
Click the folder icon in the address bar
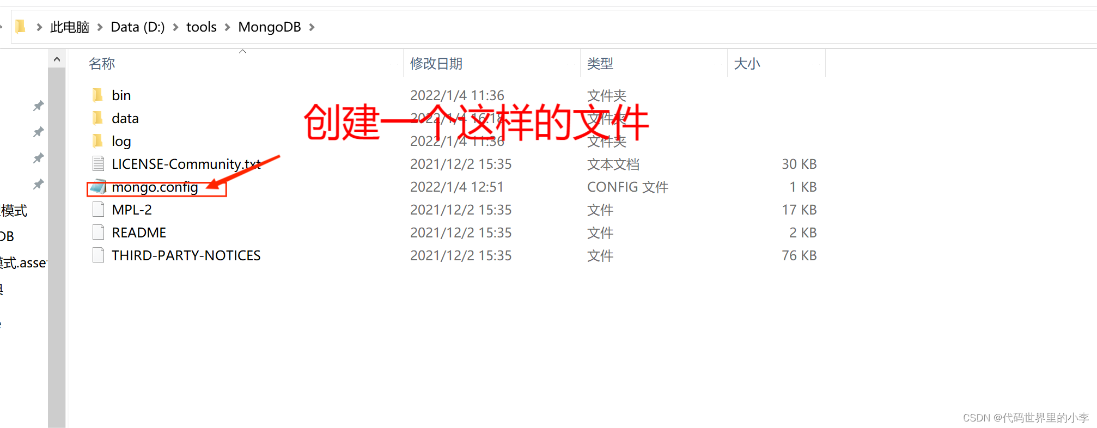coord(21,26)
